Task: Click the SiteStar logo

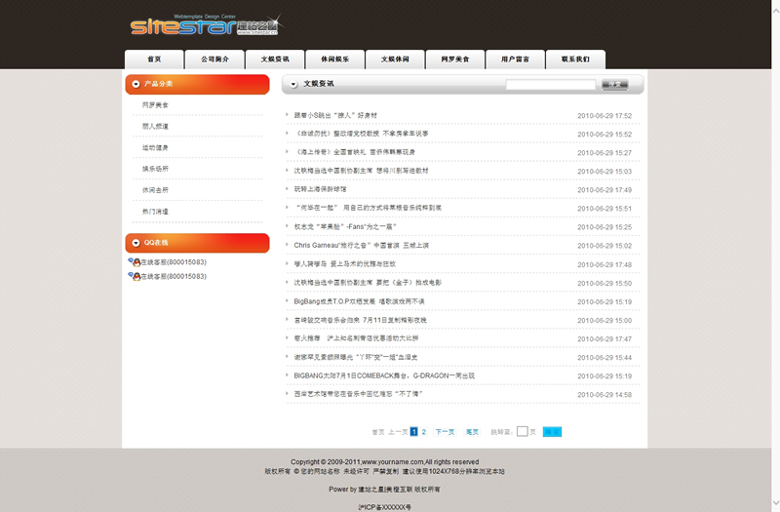Action: pyautogui.click(x=205, y=24)
